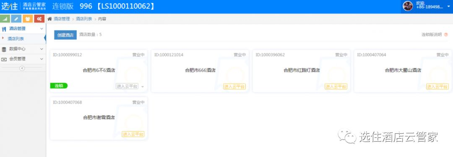The width and height of the screenshot is (453, 157).
Task: Click the orange users icon button
Action: pos(28,19)
